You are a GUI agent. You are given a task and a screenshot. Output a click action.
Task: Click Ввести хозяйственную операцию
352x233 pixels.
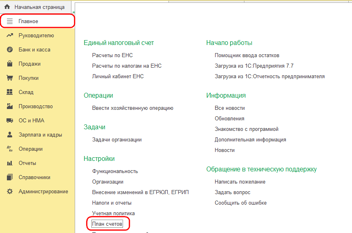click(132, 108)
